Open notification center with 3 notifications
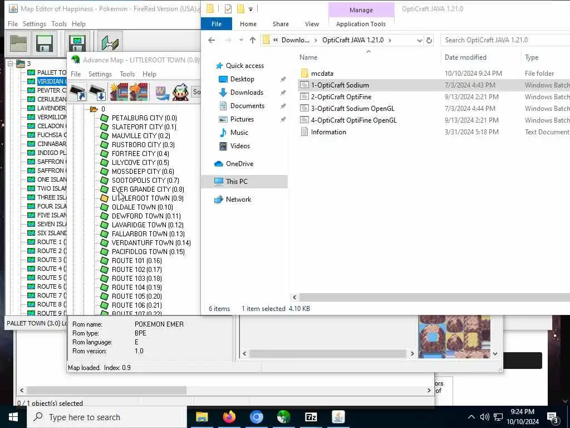 (553, 417)
